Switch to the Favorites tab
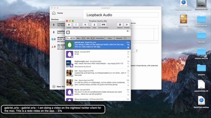 click(100, 38)
